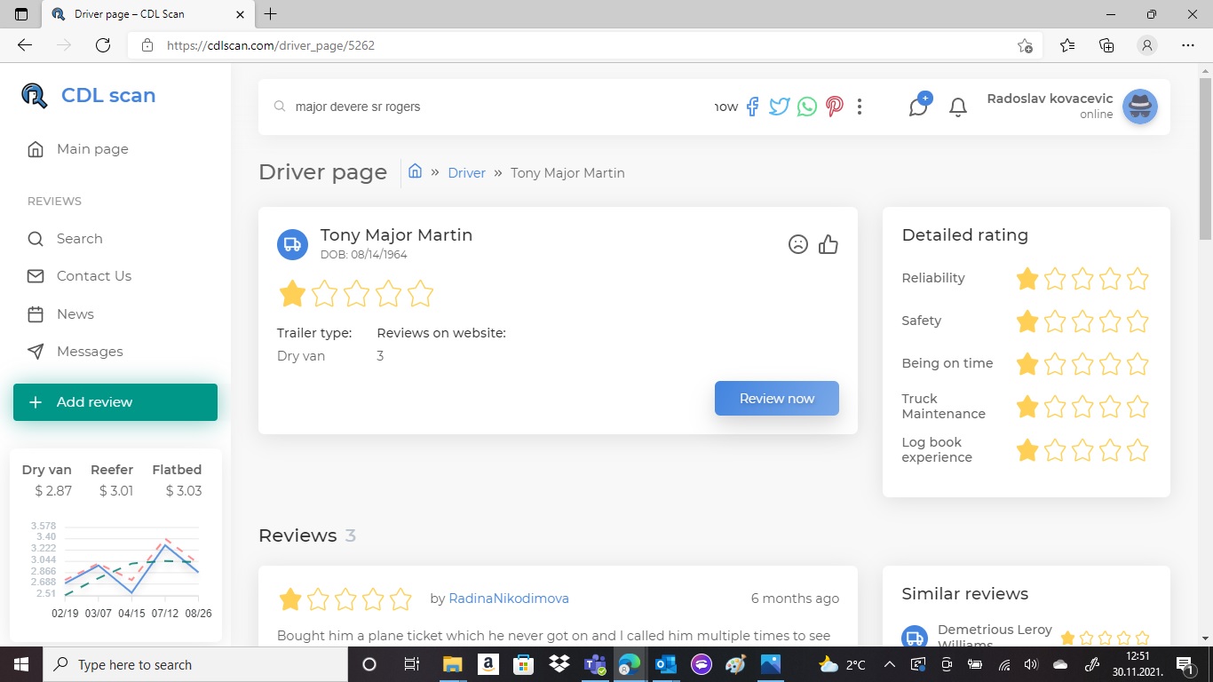
Task: Open notifications bell icon
Action: [957, 107]
